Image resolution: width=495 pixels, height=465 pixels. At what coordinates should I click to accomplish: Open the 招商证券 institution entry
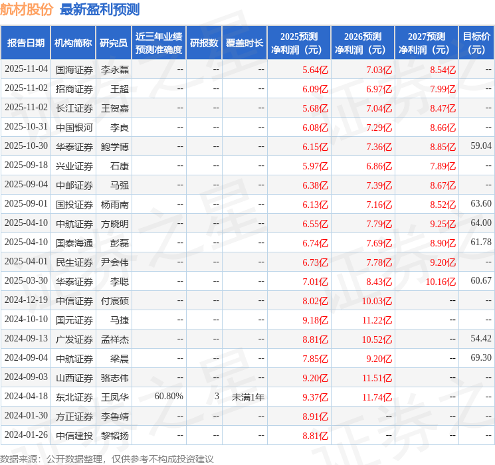74,88
